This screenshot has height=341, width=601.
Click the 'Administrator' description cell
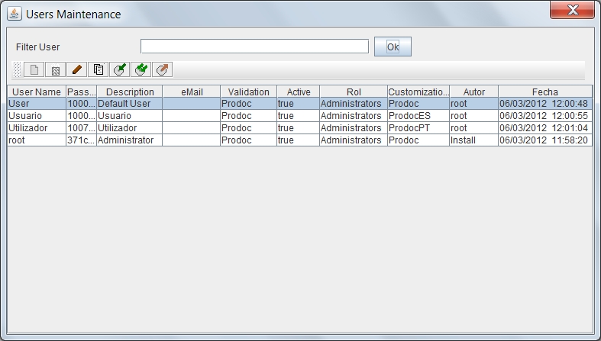tap(130, 140)
